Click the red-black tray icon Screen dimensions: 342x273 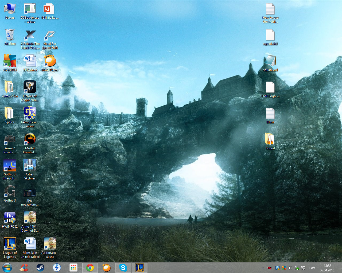(270, 268)
